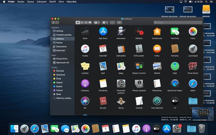Select the QuickTime Player app icon

pyautogui.click(x=175, y=84)
